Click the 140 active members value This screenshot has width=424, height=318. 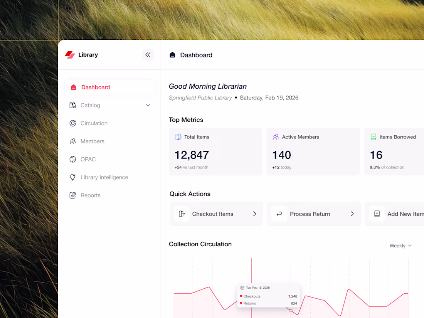point(282,155)
